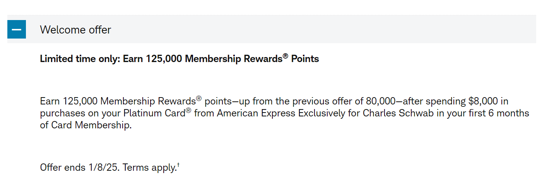The width and height of the screenshot is (559, 180).
Task: Click the registered symbol after Rewards in the bold heading
Action: click(x=285, y=56)
